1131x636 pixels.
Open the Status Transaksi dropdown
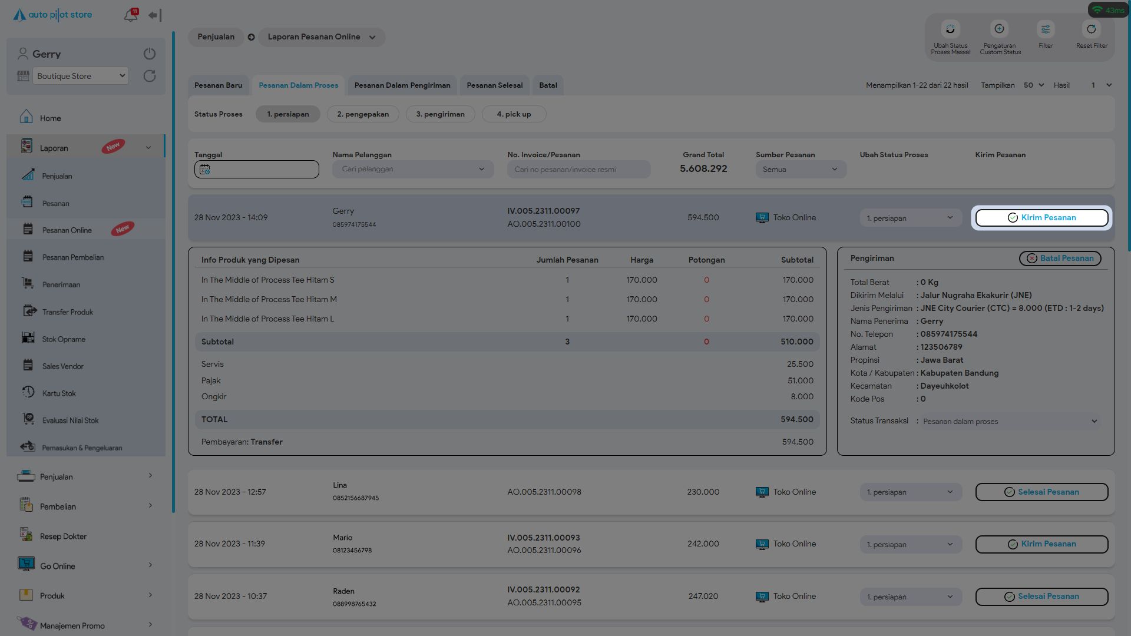point(1010,422)
